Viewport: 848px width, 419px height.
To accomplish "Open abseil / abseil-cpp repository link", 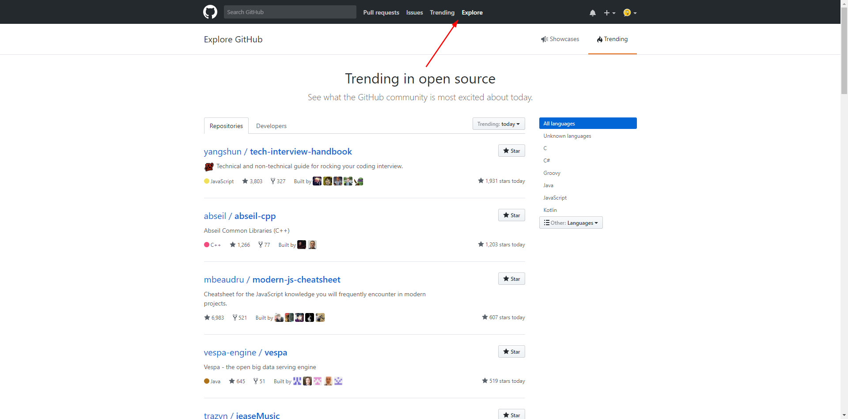I will [240, 216].
